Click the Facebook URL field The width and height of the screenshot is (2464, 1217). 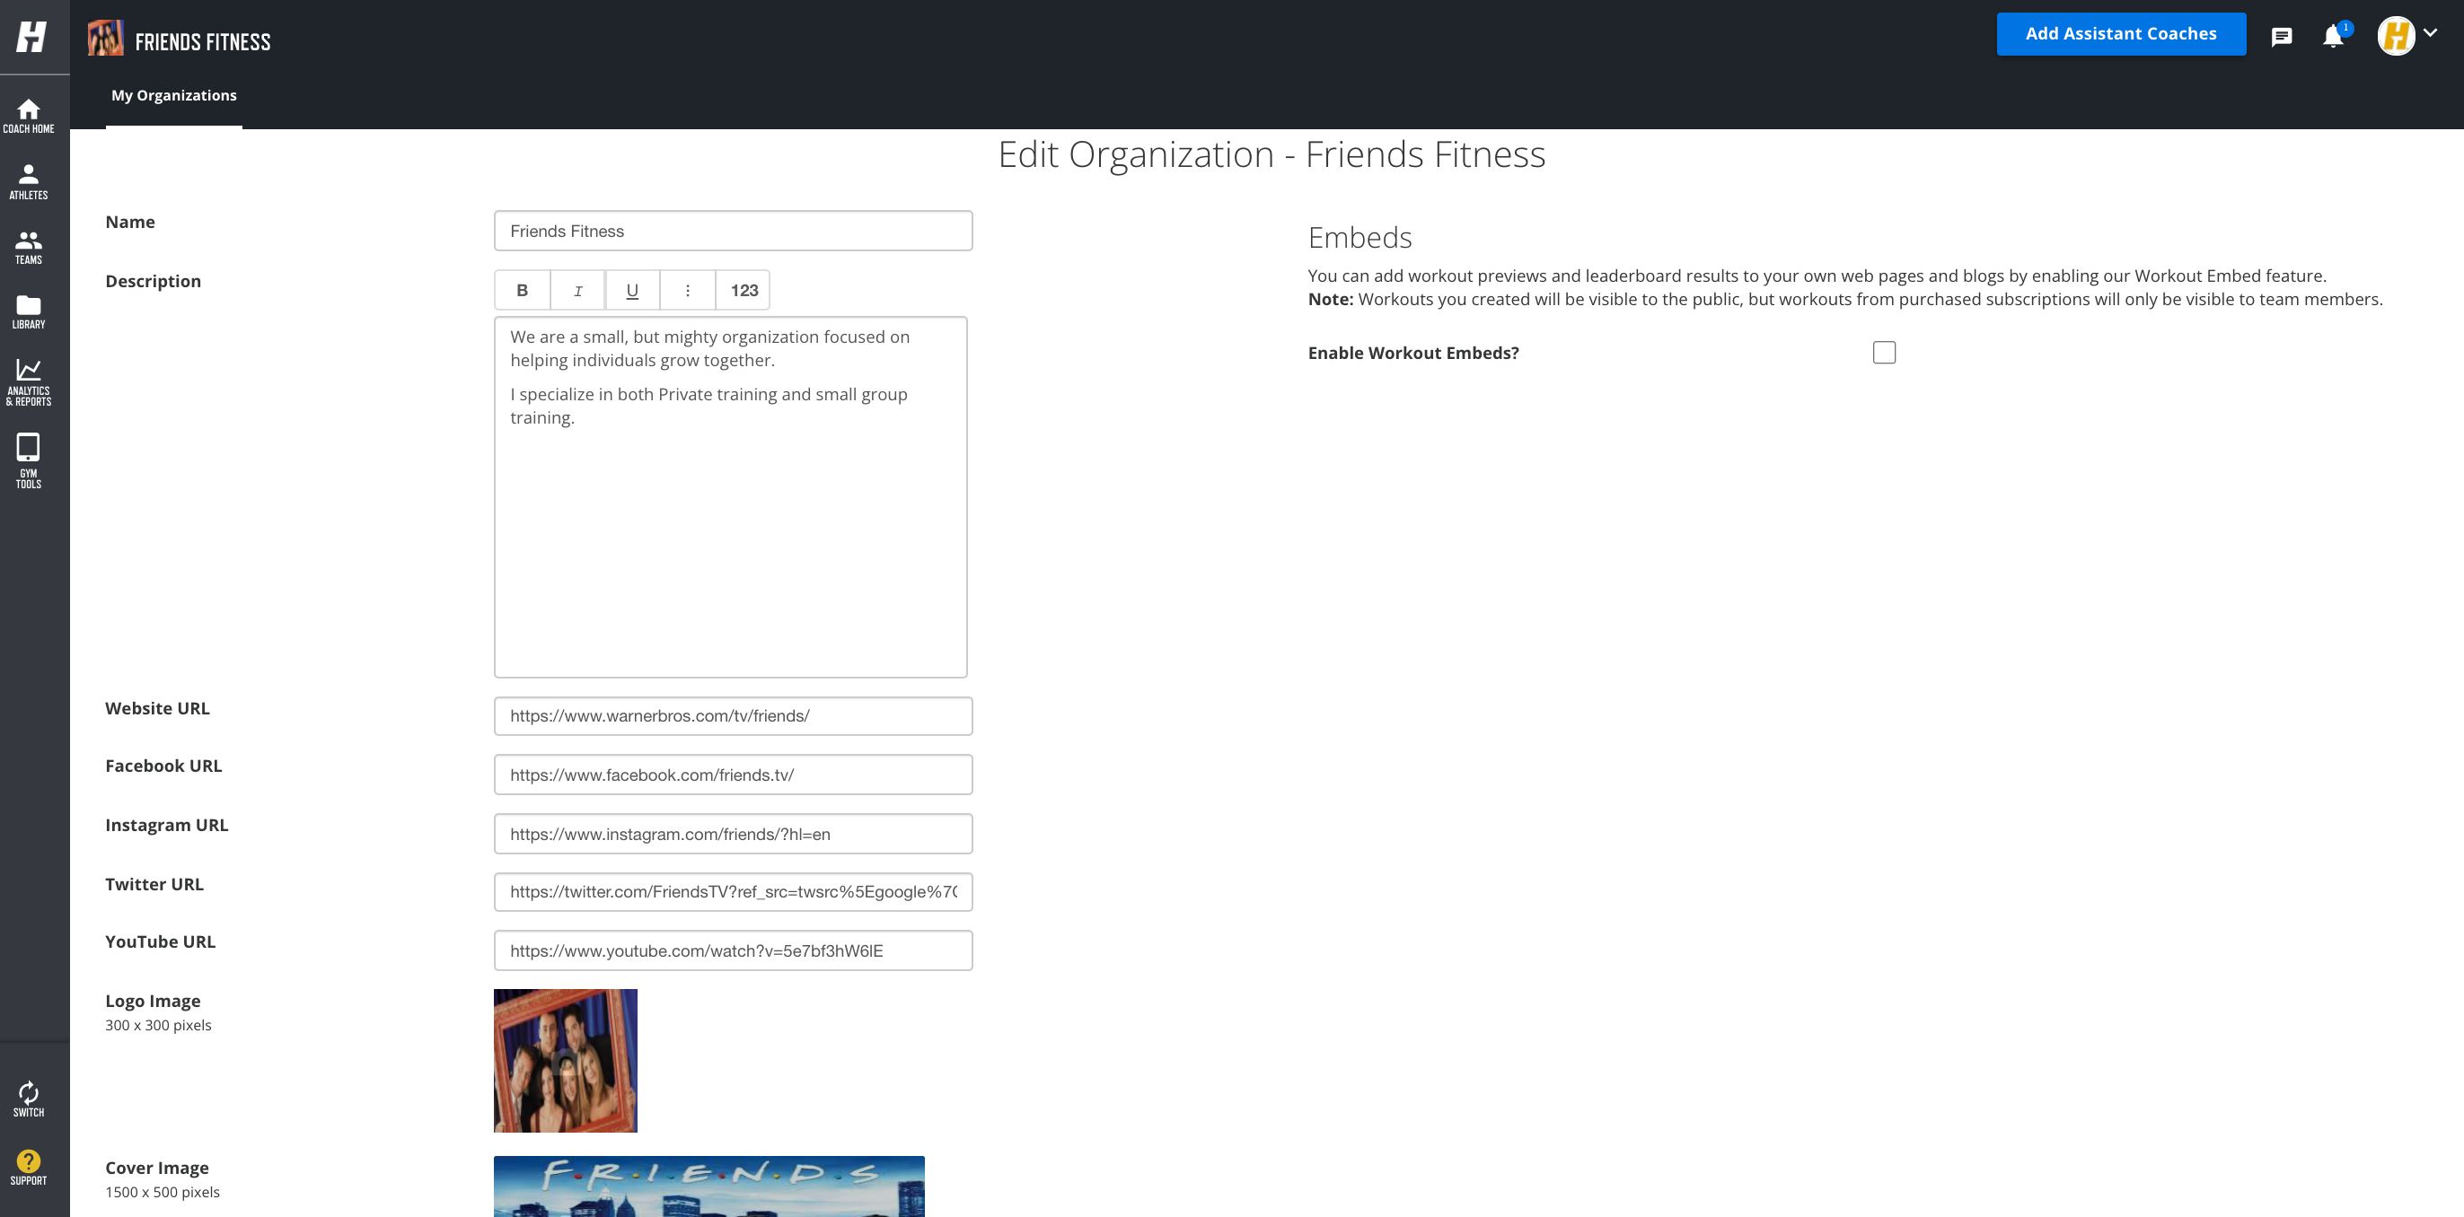coord(734,775)
